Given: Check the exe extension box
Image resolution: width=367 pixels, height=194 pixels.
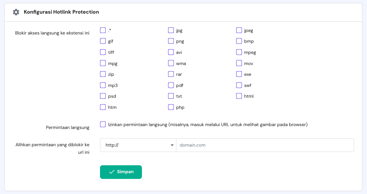Looking at the screenshot, I should (239, 74).
